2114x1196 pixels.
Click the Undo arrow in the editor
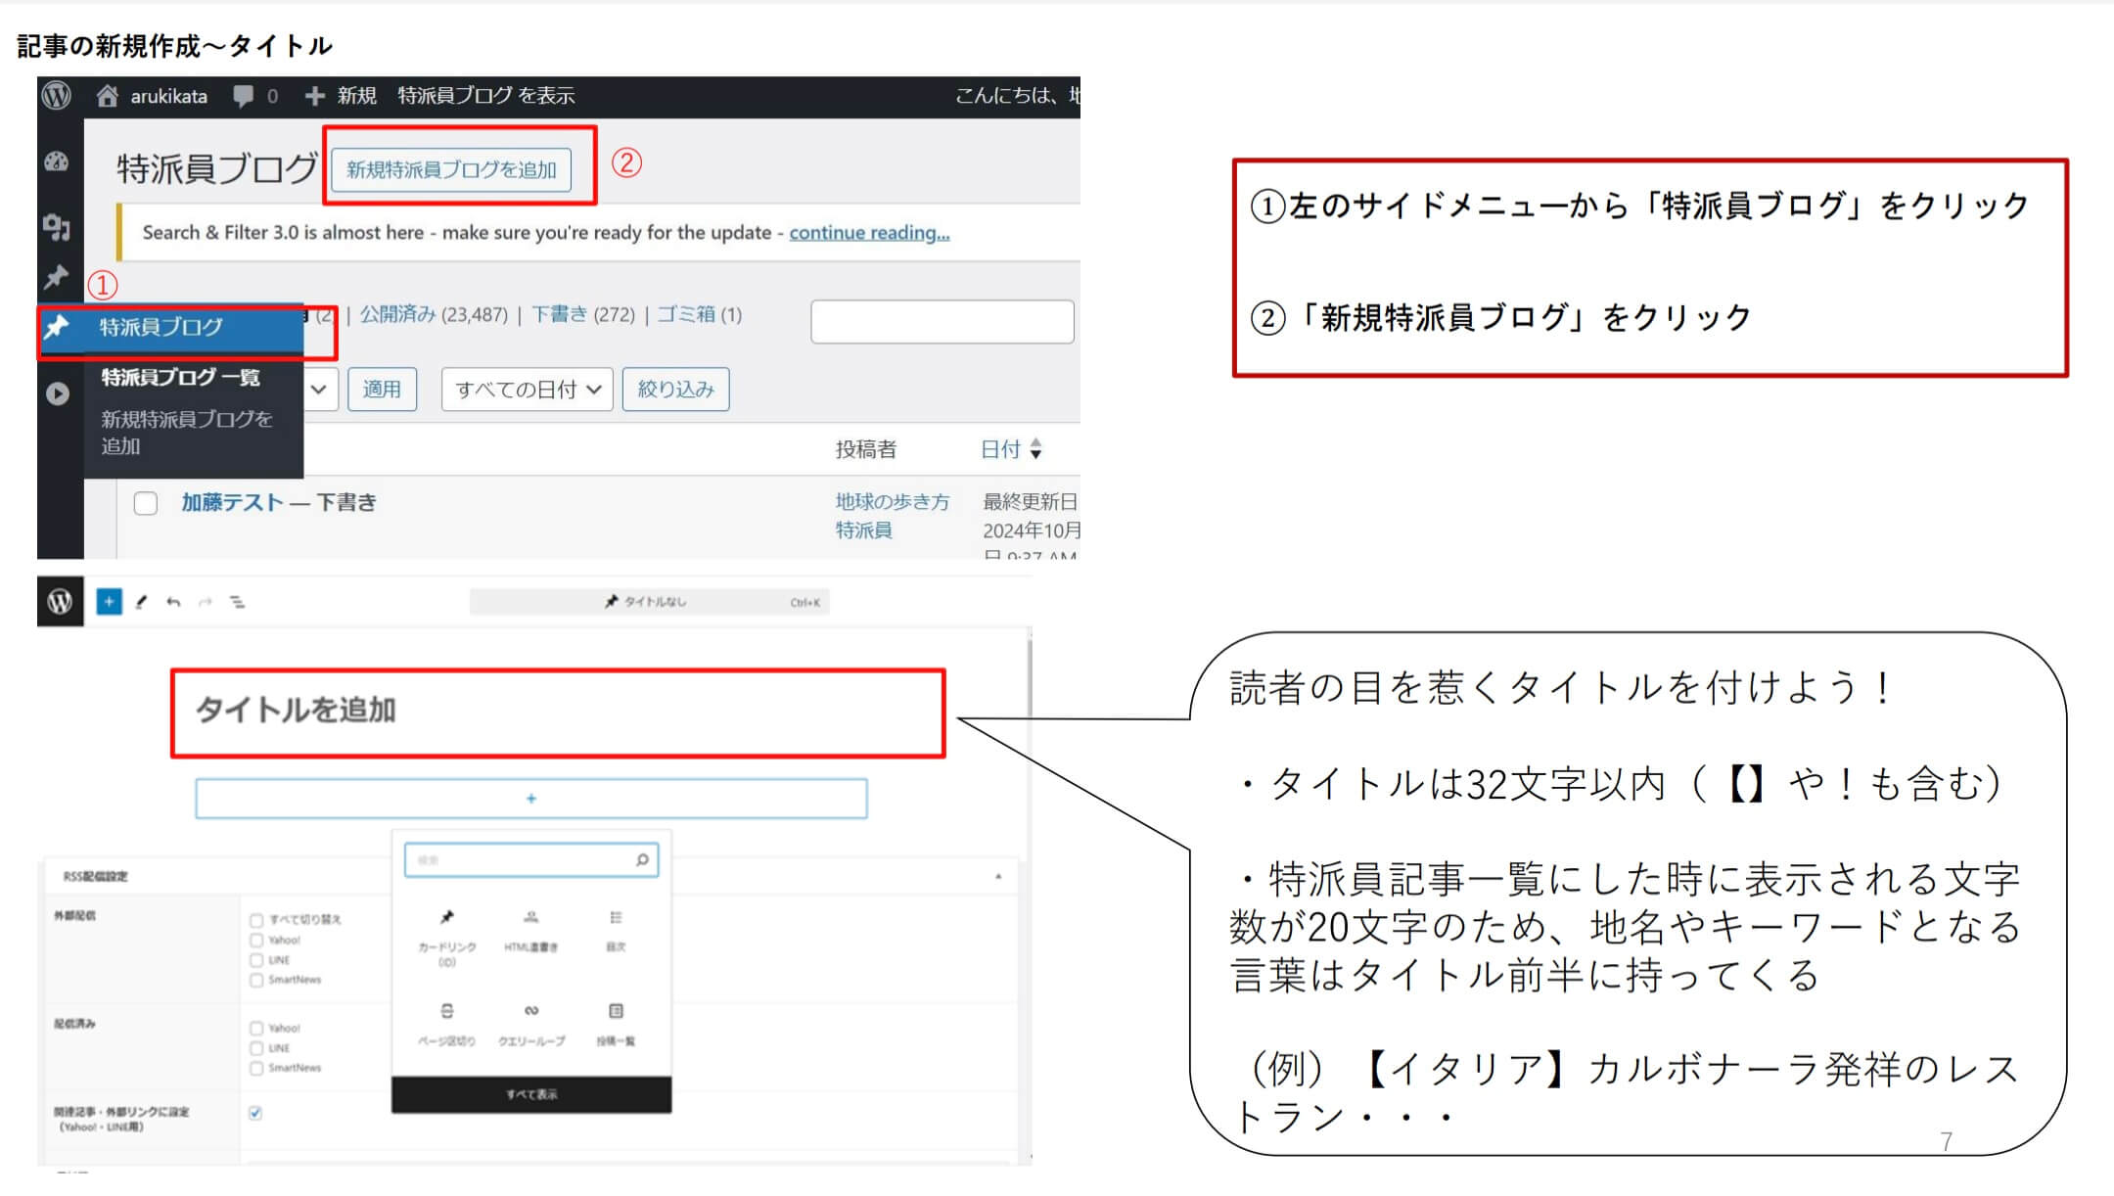173,602
